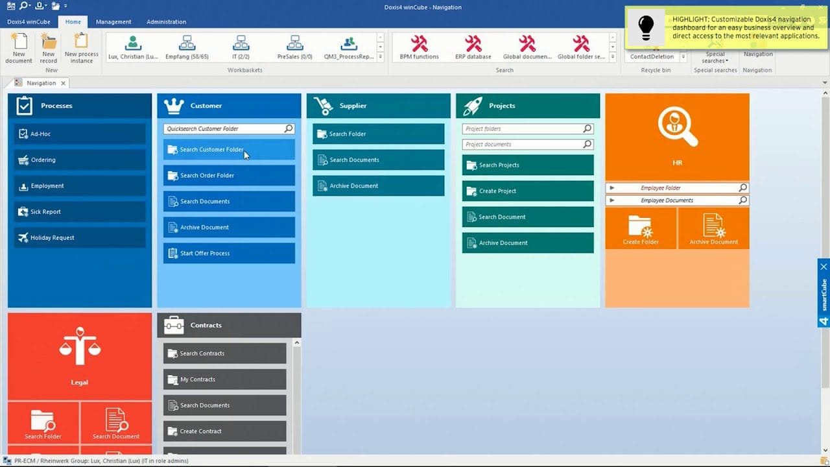
Task: Launch the BPM functions search
Action: point(420,48)
